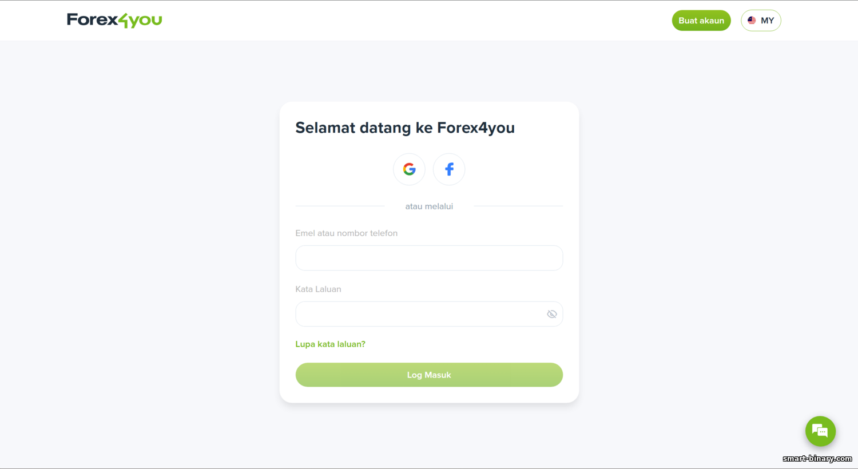Sign in with the Google icon
The image size is (858, 469).
click(x=409, y=169)
